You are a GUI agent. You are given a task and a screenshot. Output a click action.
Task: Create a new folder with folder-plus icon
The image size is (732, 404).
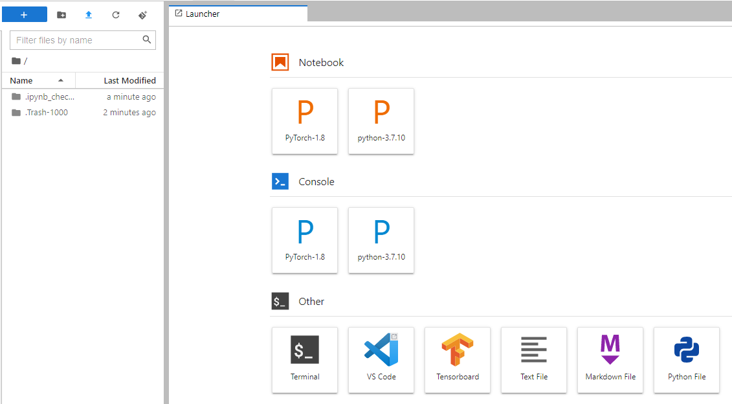click(61, 15)
